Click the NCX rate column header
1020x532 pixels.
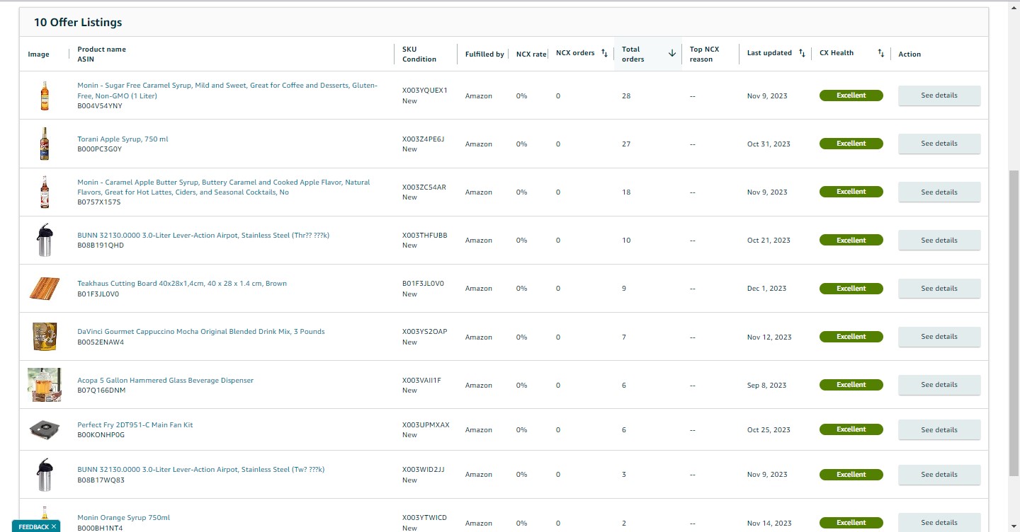tap(531, 54)
